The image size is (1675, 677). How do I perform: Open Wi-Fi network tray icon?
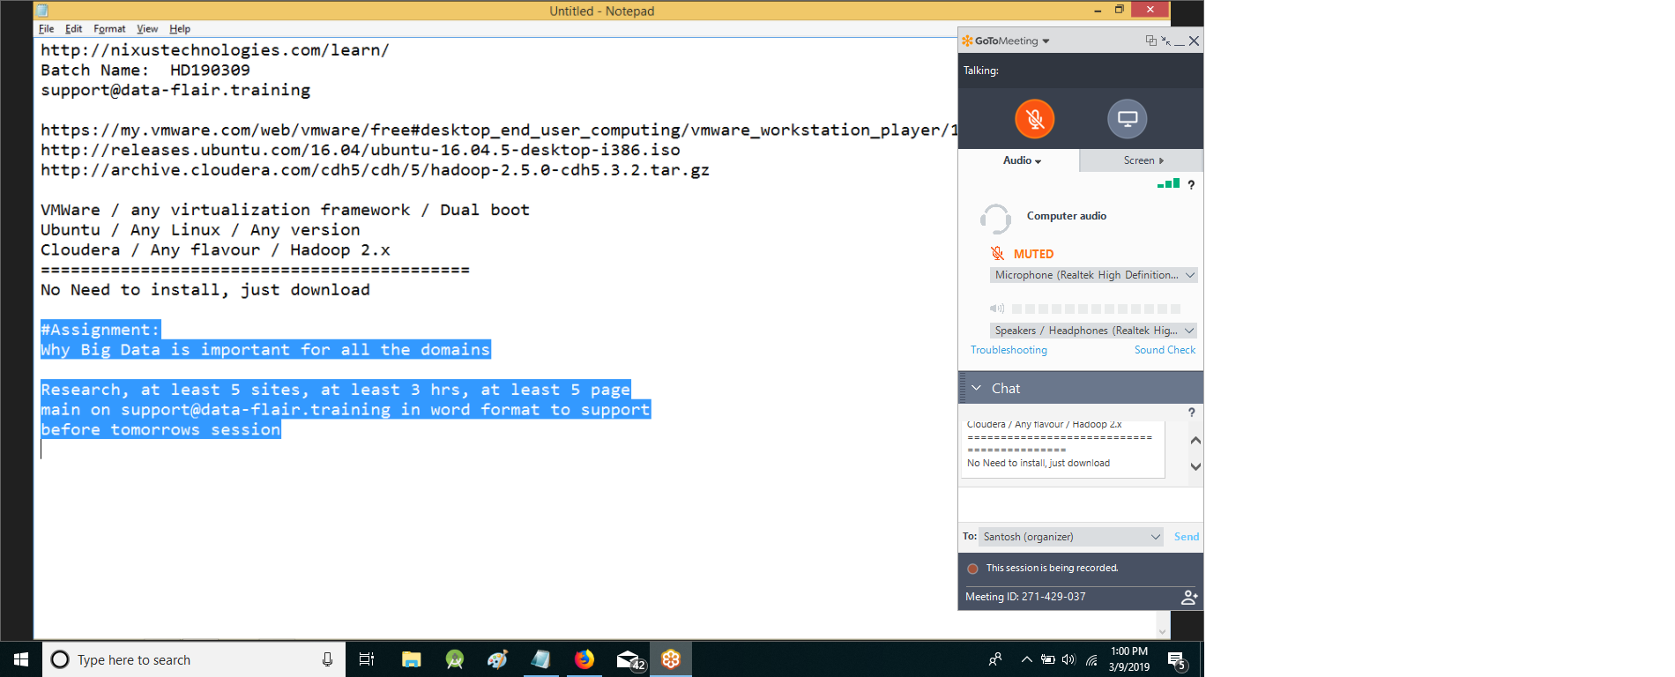coord(1091,659)
